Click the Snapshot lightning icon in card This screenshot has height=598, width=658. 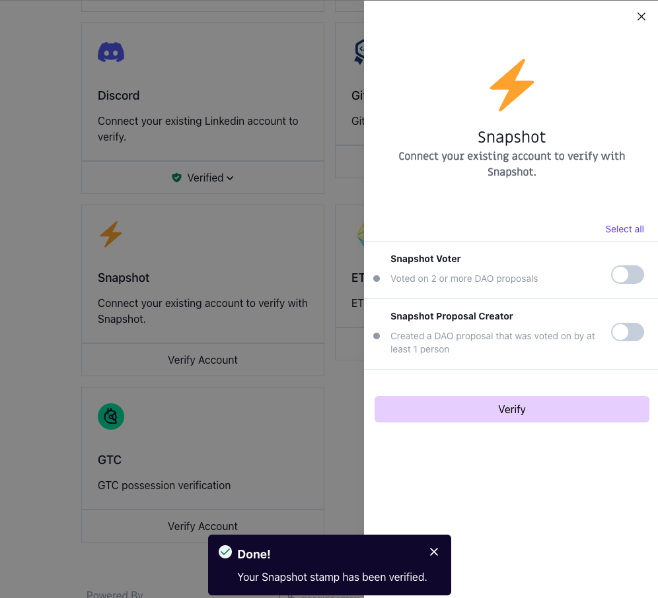111,234
